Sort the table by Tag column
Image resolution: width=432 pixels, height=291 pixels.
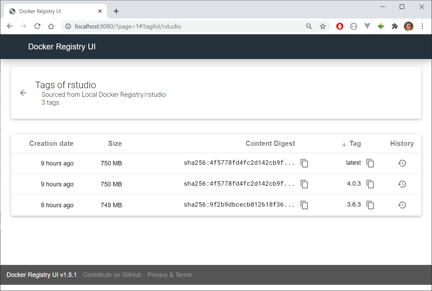coord(351,144)
